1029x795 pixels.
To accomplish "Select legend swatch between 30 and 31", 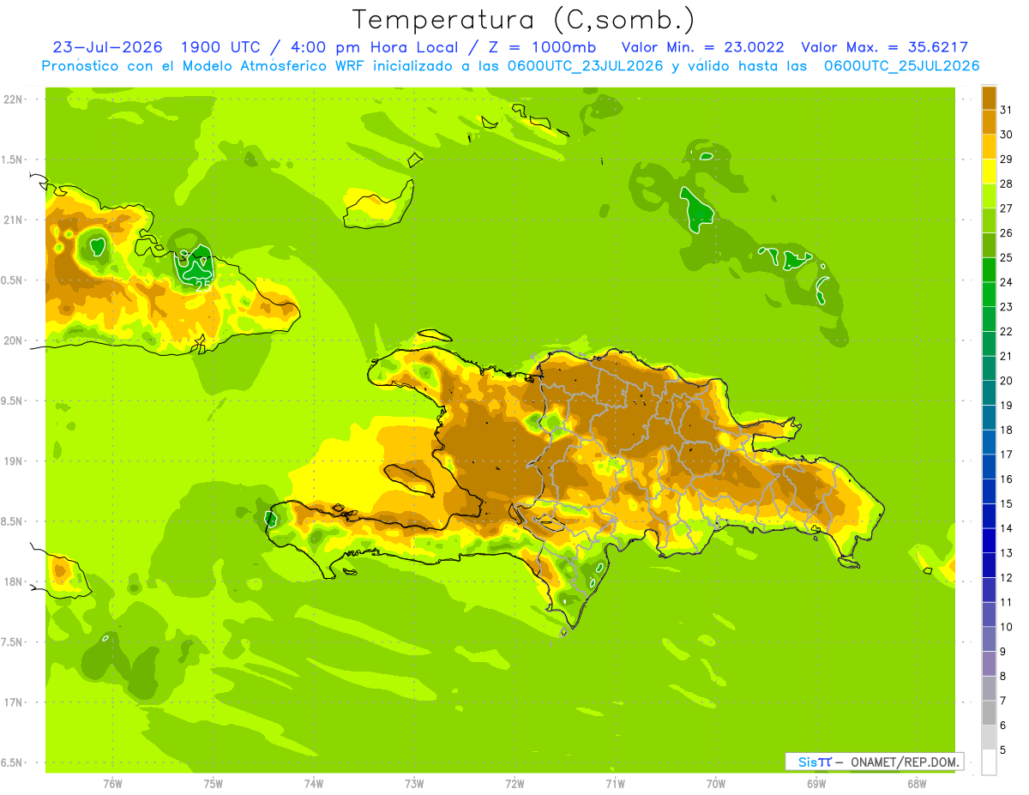I will coord(989,122).
